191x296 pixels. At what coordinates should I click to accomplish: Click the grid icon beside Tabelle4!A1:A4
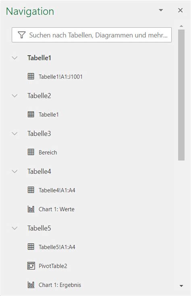31,190
